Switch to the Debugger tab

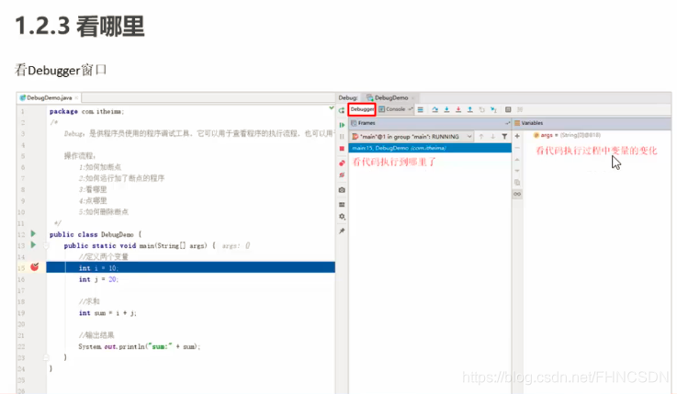click(x=362, y=109)
